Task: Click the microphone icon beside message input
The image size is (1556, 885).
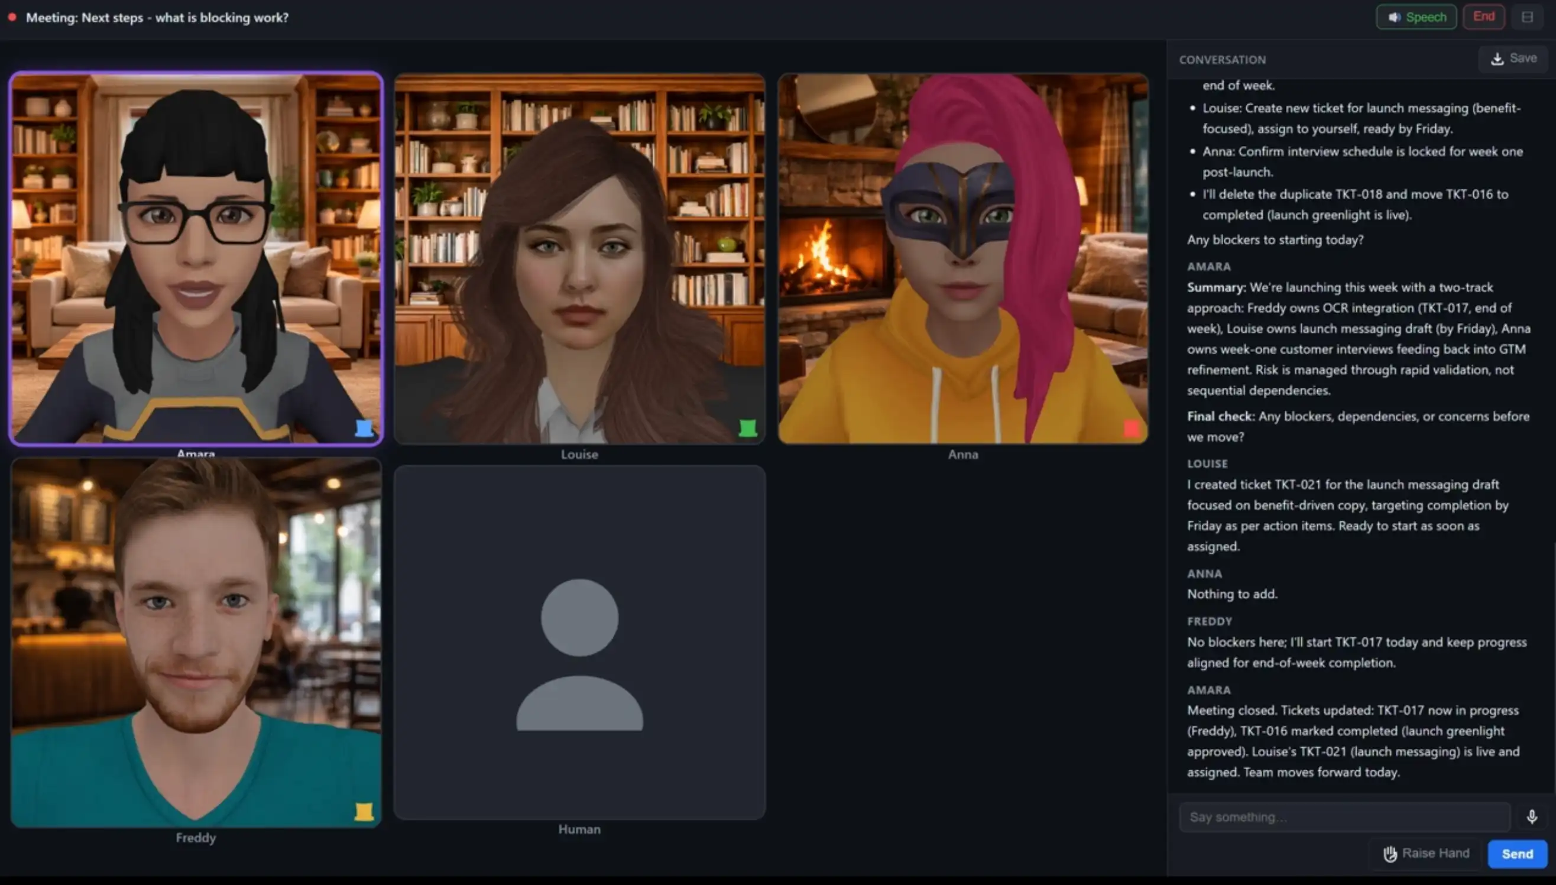Action: tap(1531, 816)
